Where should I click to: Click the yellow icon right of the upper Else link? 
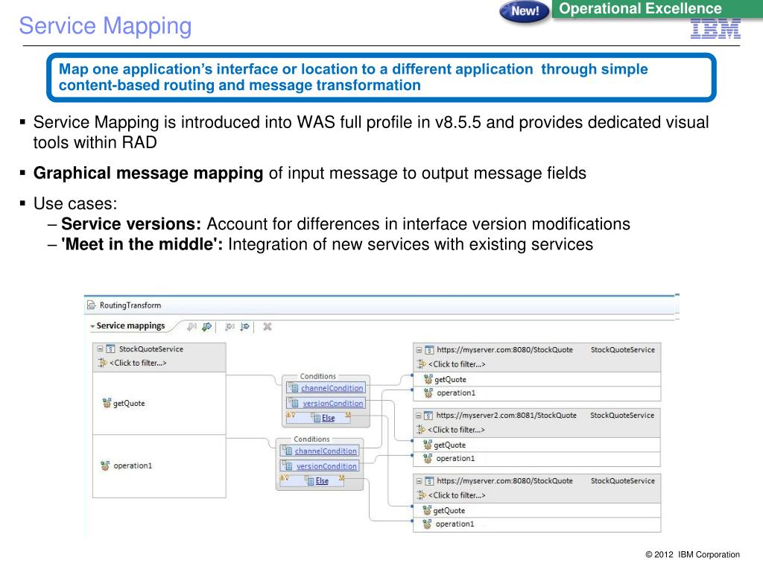348,415
